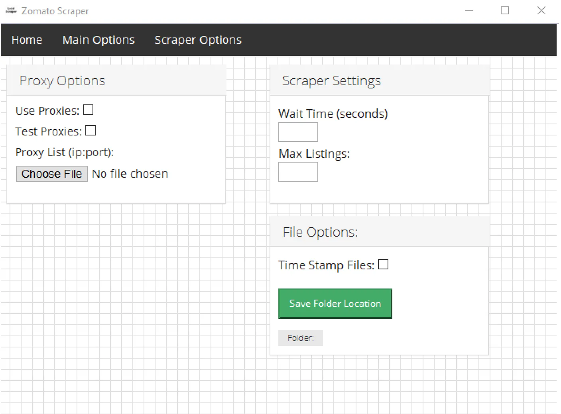The width and height of the screenshot is (561, 414).
Task: Click the gray Folder: path label
Action: click(300, 338)
